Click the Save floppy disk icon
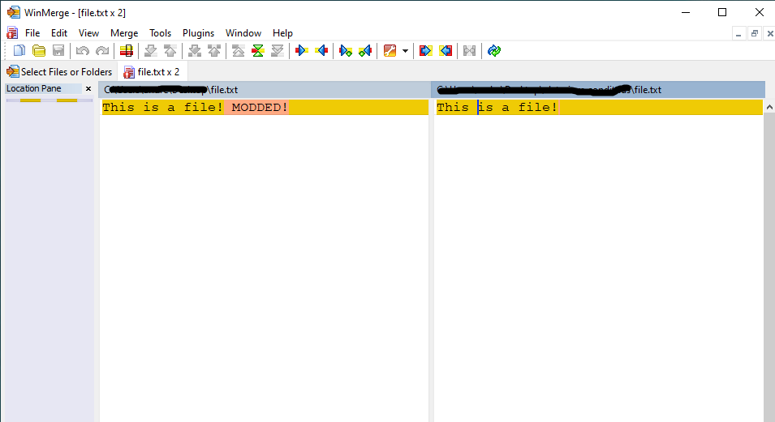The height and width of the screenshot is (422, 775). 58,50
